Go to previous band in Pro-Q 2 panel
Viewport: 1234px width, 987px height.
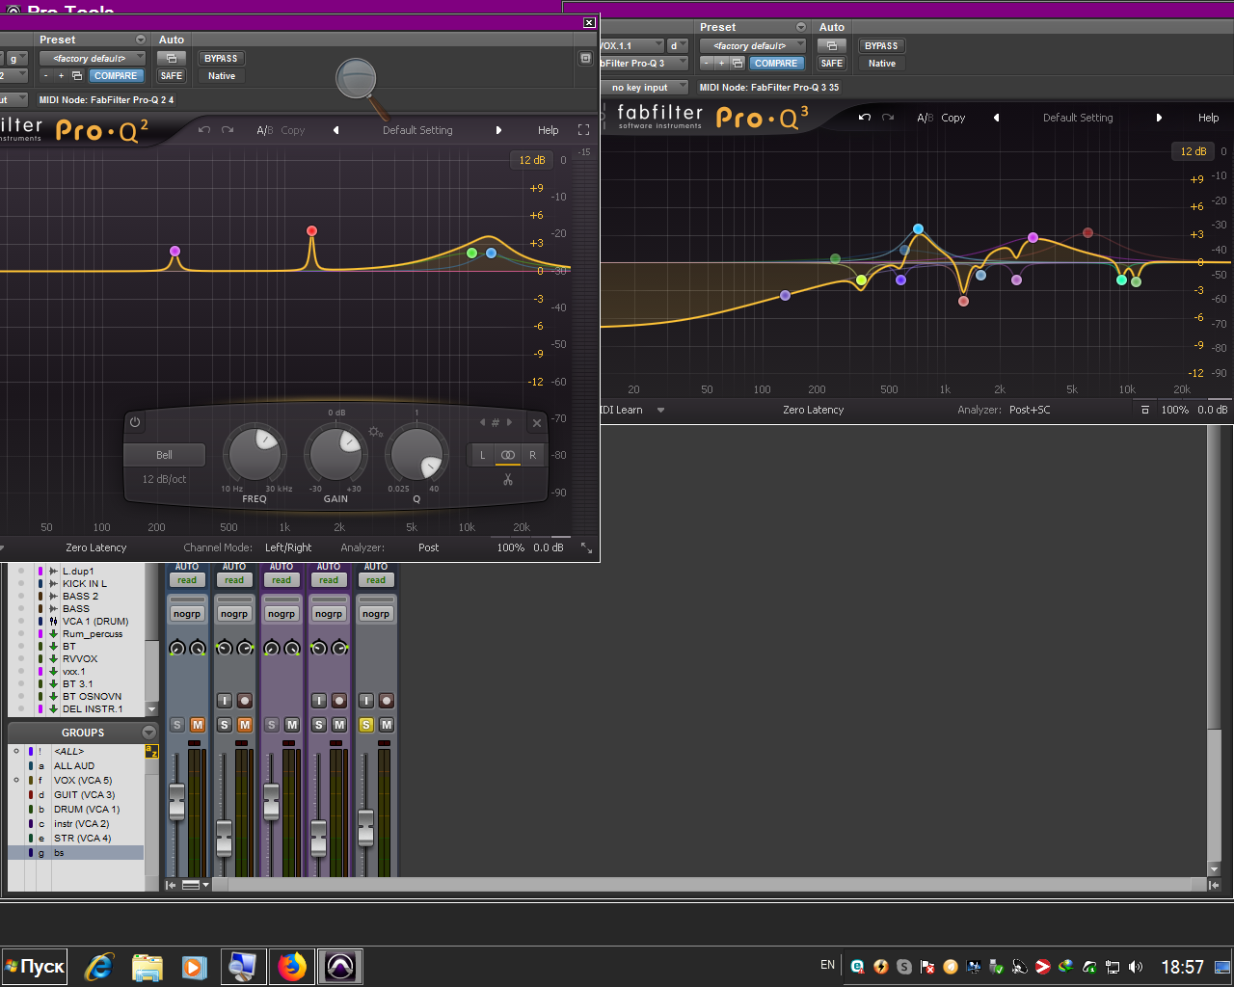(x=483, y=422)
